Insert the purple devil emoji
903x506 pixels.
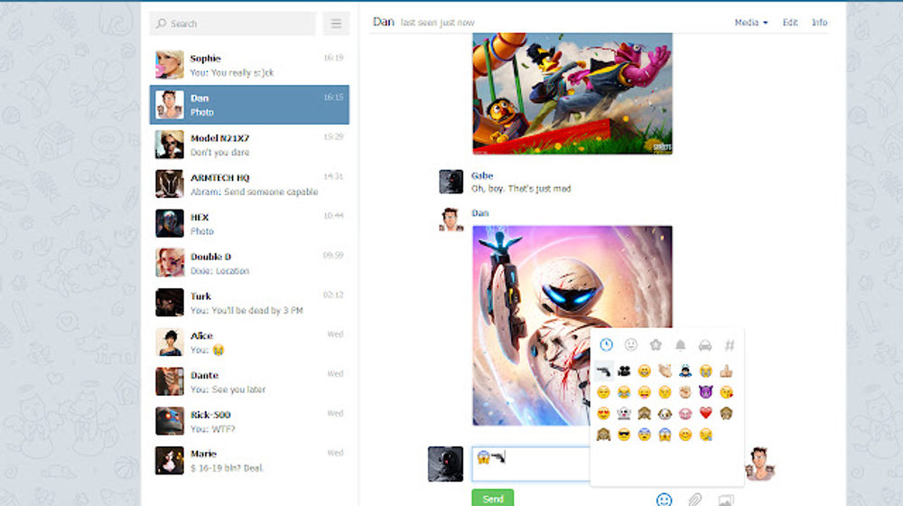705,392
